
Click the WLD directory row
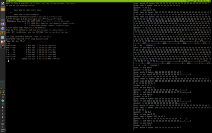click(31, 46)
